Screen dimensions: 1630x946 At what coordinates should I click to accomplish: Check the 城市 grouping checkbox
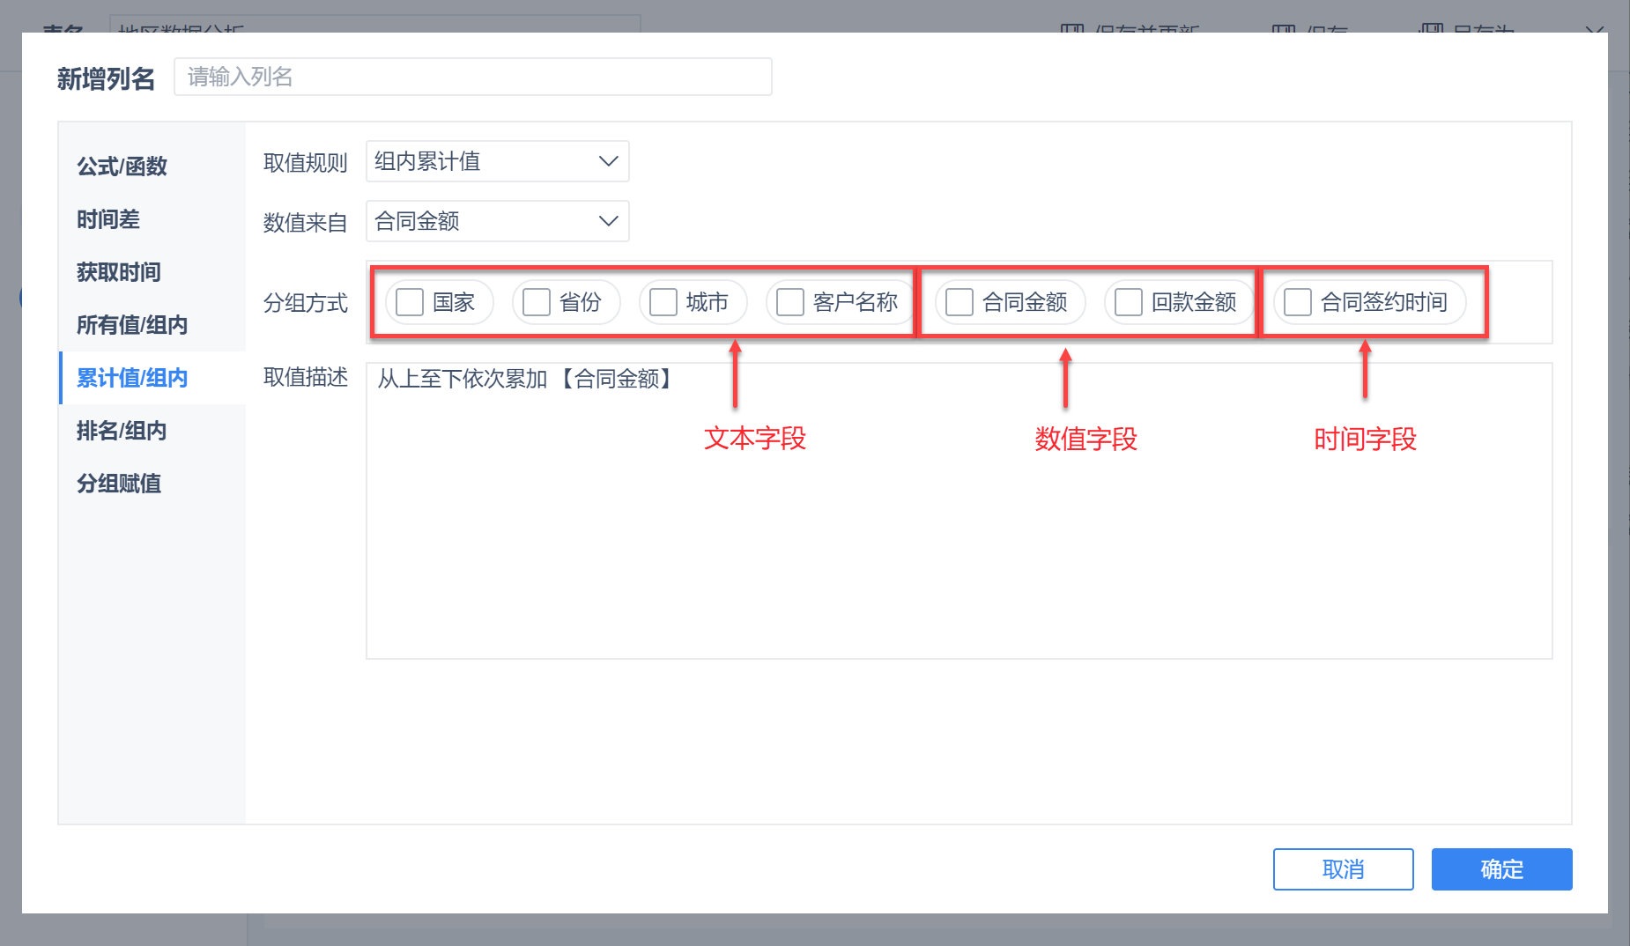coord(663,302)
